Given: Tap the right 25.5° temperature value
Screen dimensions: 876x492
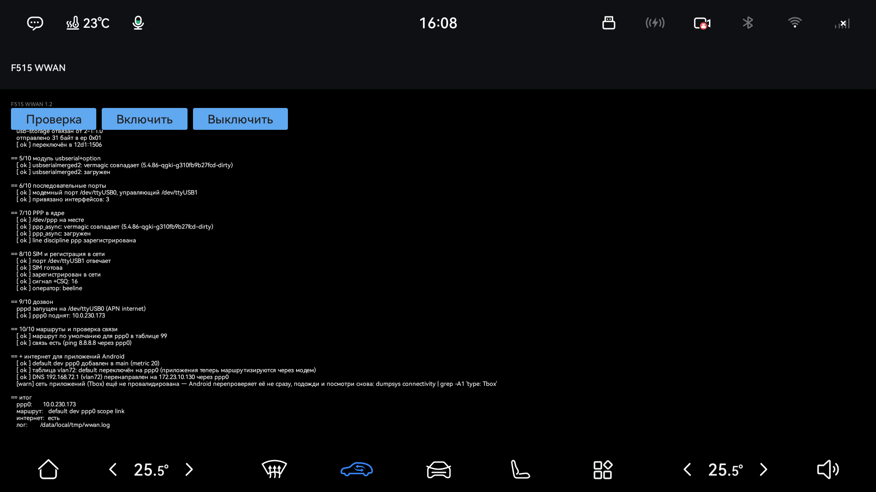Looking at the screenshot, I should tap(725, 470).
